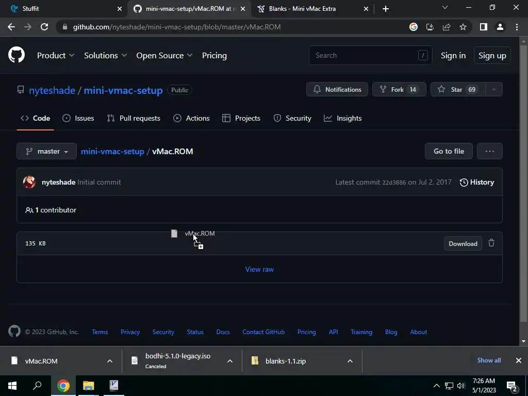Open the Pull requests tab

pos(134,118)
